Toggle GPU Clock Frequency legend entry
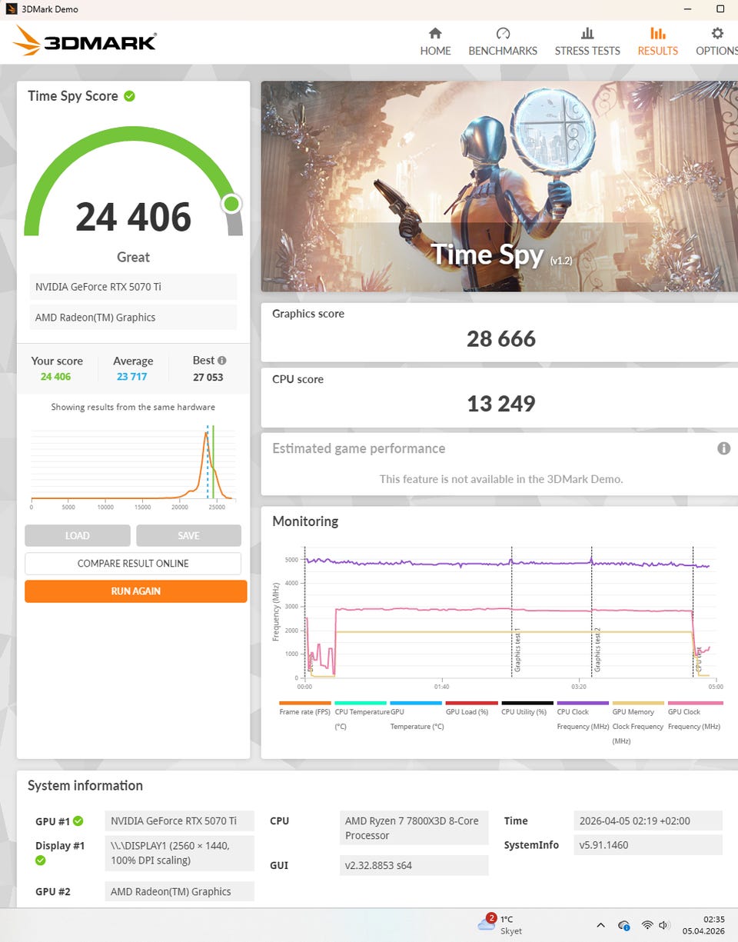The width and height of the screenshot is (738, 942). point(695,714)
